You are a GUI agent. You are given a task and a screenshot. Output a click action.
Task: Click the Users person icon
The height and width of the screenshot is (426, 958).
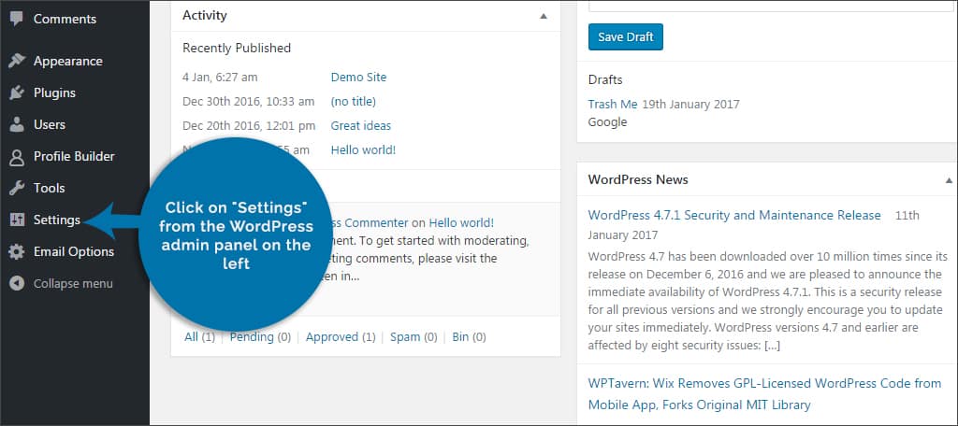(17, 124)
